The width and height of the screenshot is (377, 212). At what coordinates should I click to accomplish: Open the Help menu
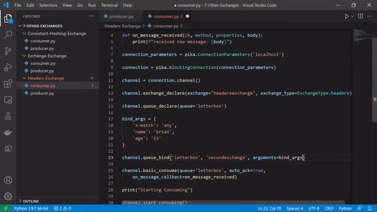click(127, 5)
